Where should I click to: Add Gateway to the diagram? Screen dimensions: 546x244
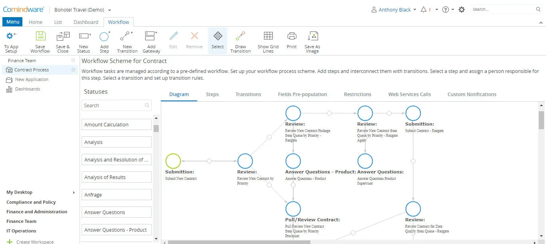151,42
